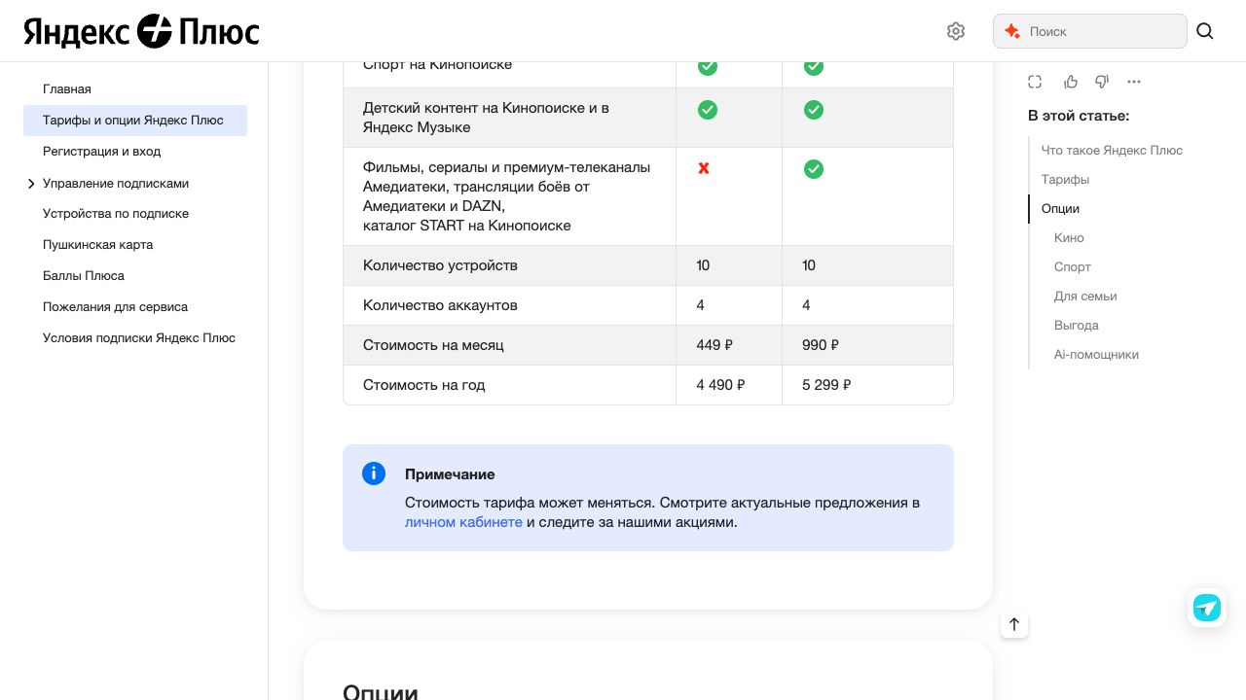Jump to AI-помощники subsection
Image resolution: width=1246 pixels, height=700 pixels.
(x=1096, y=355)
